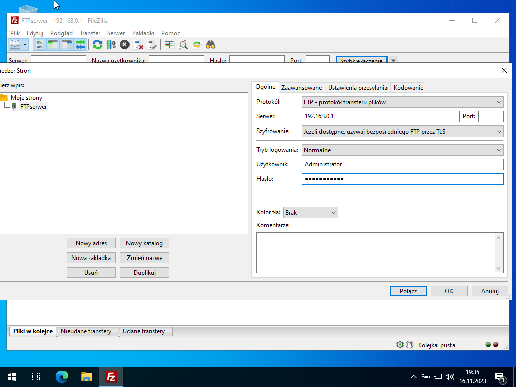The width and height of the screenshot is (516, 387).
Task: Select the FTPserwer site entry
Action: coord(34,107)
